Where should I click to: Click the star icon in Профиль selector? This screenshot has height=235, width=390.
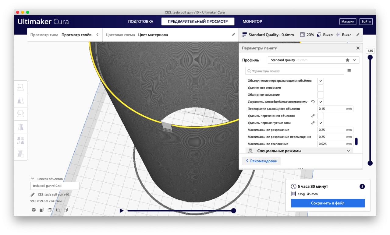pos(347,60)
